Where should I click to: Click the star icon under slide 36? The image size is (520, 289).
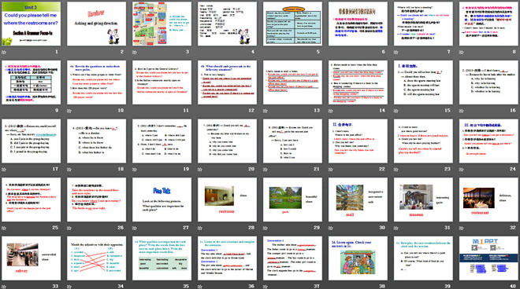[x=200, y=287]
